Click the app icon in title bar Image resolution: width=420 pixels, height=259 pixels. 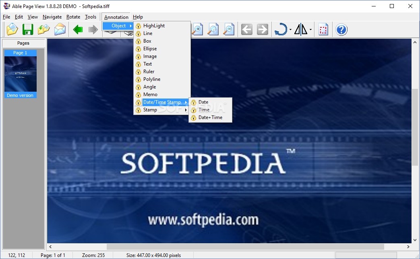click(7, 6)
